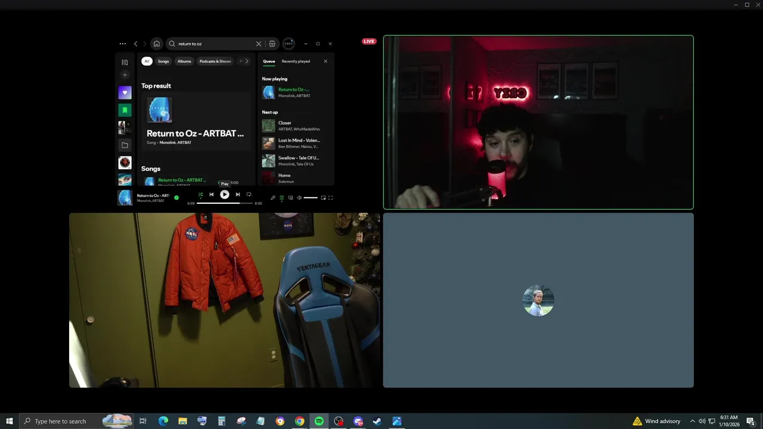Screen dimensions: 763x429
Task: Mute Spotify with the speaker icon
Action: (x=299, y=198)
